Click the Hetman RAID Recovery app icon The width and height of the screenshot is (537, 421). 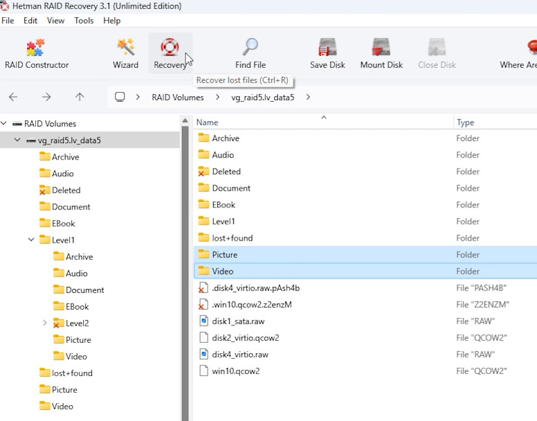tap(5, 6)
